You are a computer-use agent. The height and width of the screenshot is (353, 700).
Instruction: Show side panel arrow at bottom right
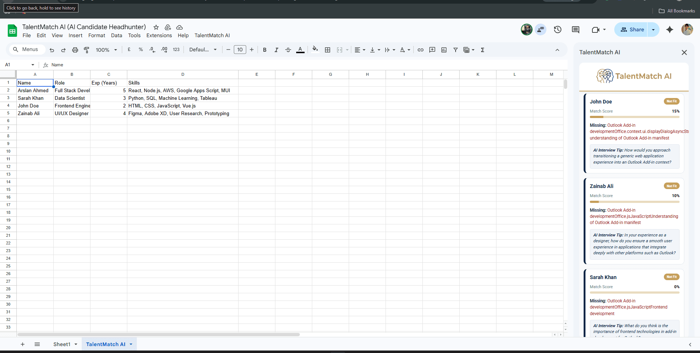(x=690, y=345)
